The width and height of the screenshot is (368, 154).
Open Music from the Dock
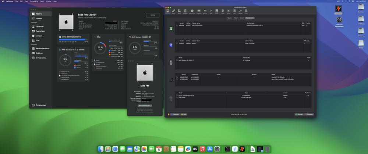point(202,149)
